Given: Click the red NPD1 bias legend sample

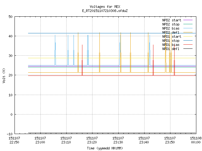Looking at the screenshot, I should [188, 45].
